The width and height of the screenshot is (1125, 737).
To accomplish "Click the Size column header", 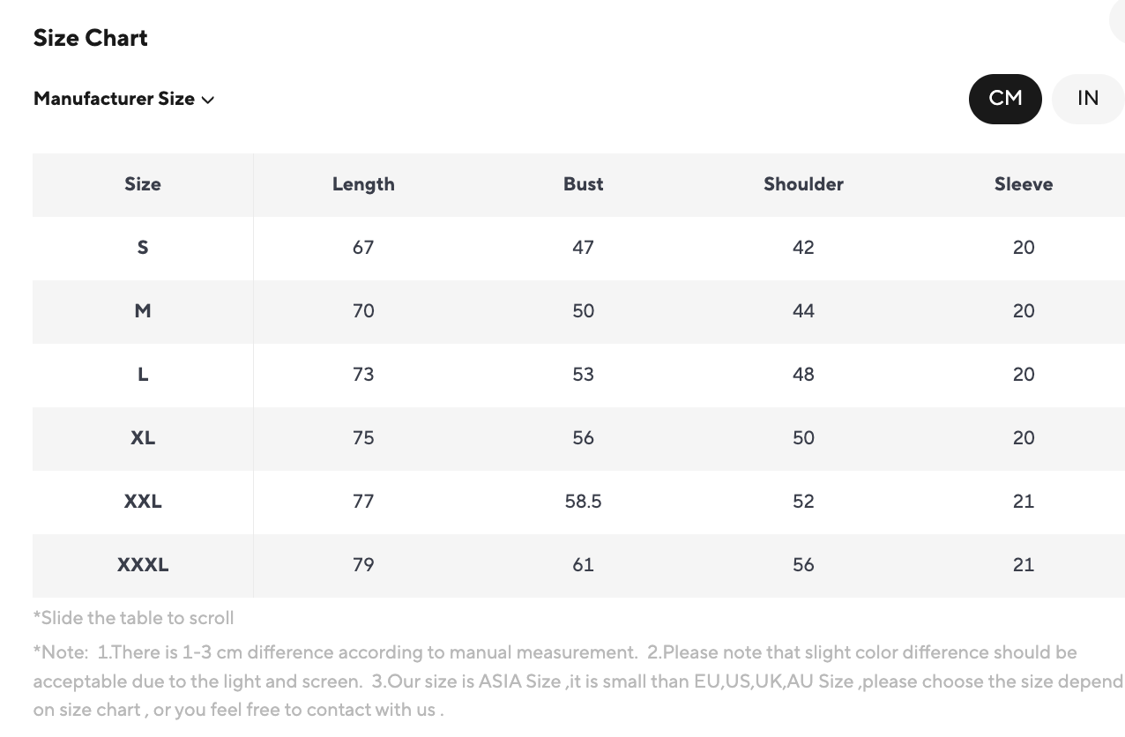I will tap(143, 184).
